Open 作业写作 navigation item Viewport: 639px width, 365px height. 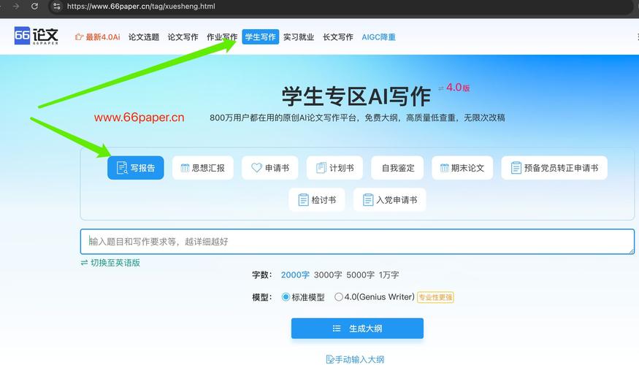pyautogui.click(x=222, y=37)
